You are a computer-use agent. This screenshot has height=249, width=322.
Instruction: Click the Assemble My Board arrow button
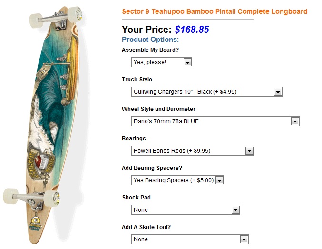point(187,62)
